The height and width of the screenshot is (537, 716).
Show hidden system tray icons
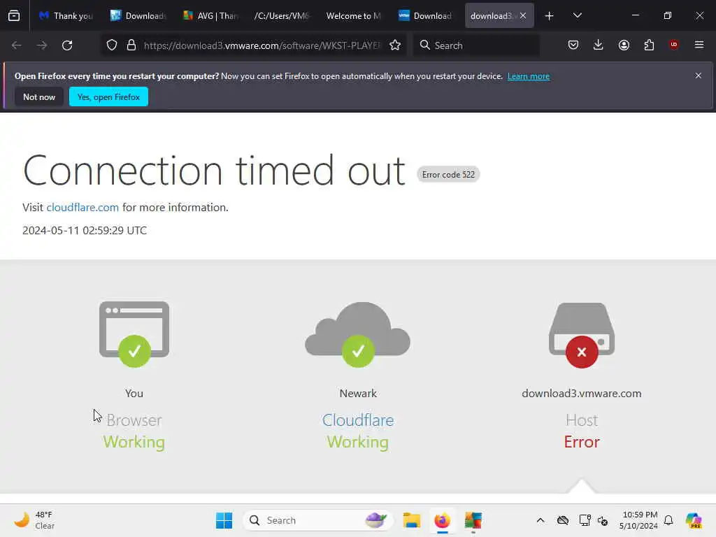pyautogui.click(x=540, y=520)
